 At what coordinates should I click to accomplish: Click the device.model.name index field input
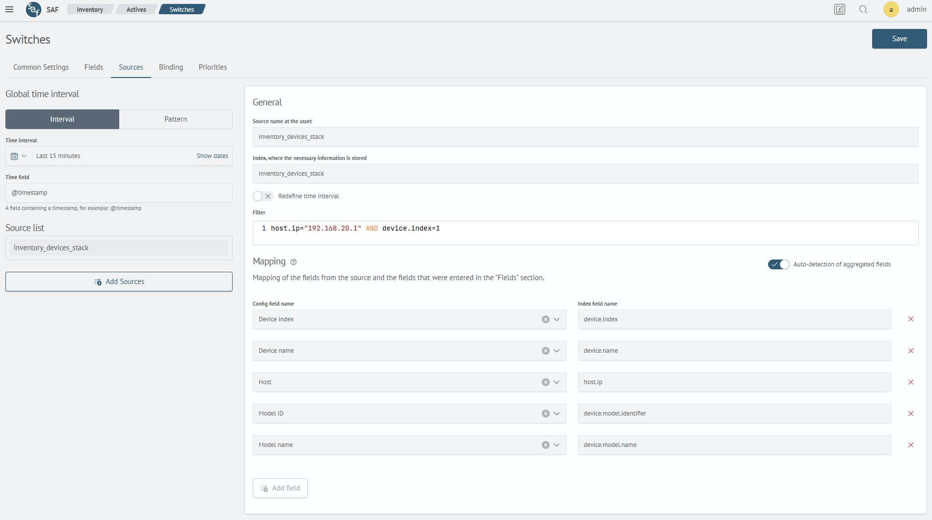click(734, 445)
